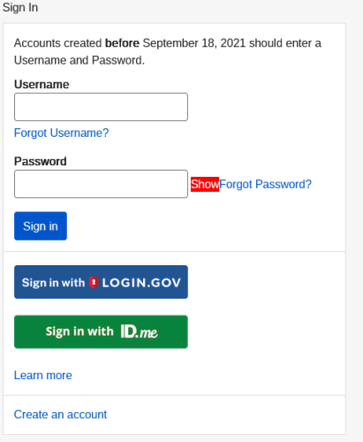Click the blue Sign in button
The height and width of the screenshot is (442, 363).
41,226
